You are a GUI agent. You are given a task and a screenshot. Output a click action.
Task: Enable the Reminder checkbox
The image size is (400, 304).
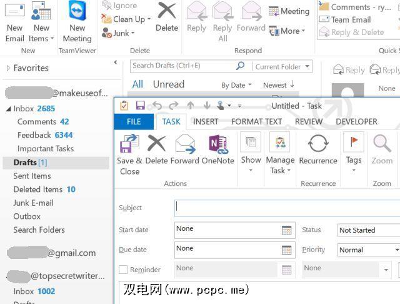(123, 270)
